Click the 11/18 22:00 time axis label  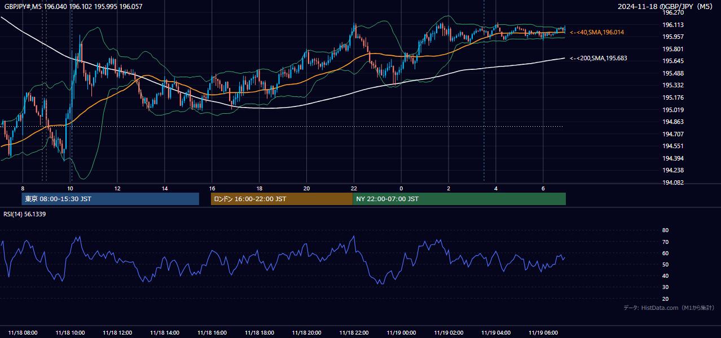(354, 332)
